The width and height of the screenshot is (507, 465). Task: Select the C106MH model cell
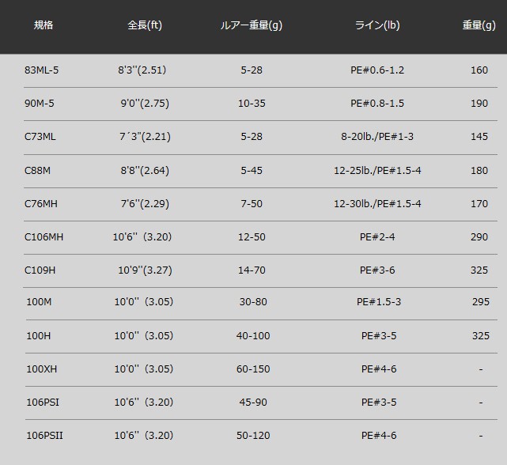tap(44, 237)
